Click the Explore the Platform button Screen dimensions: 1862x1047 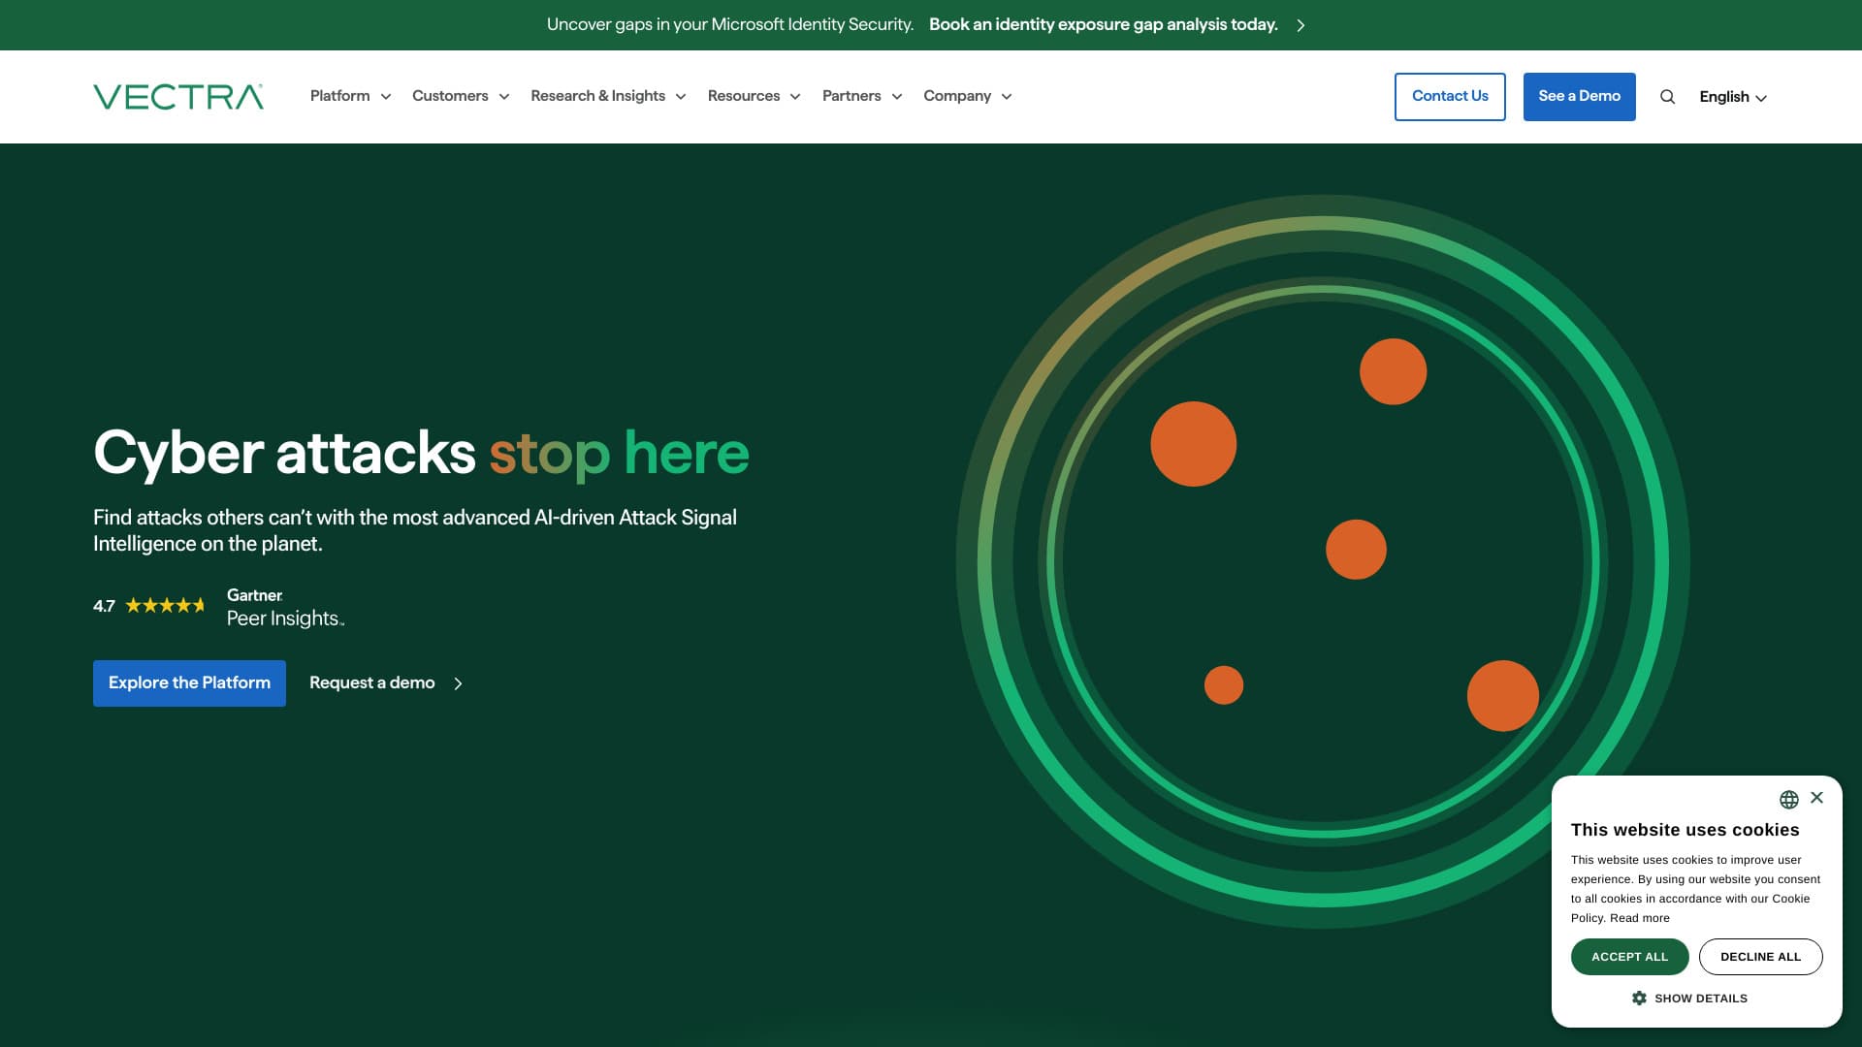[189, 682]
